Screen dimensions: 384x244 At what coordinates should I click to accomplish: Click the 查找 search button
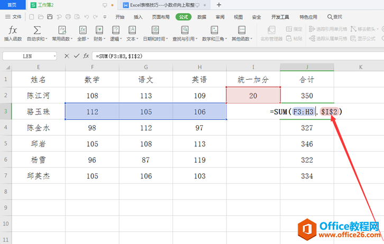[x=335, y=16]
